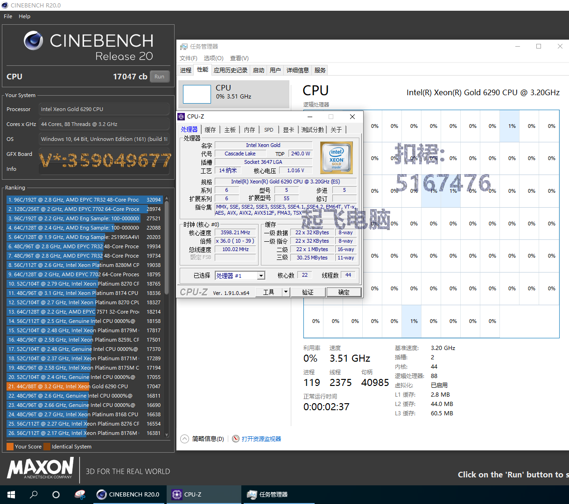Open Task Manager 选项(O) menu
This screenshot has height=504, width=569.
pyautogui.click(x=214, y=58)
